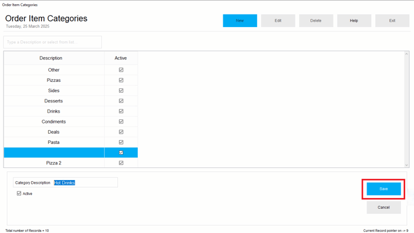The width and height of the screenshot is (414, 233).
Task: Cancel the category edit
Action: coord(383,207)
